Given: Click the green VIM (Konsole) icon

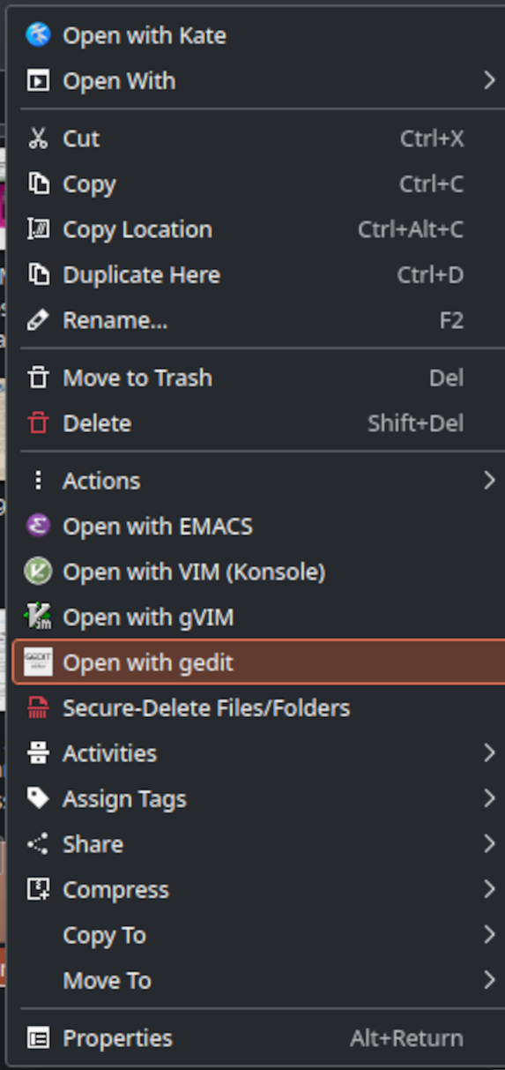Looking at the screenshot, I should coord(38,572).
